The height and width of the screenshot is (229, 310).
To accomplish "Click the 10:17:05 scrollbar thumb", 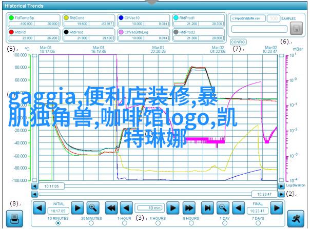I will click(51, 186).
